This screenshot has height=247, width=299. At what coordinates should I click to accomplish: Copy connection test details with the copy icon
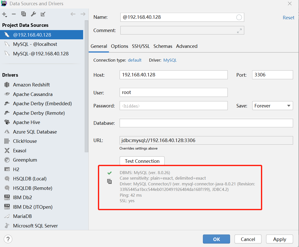pos(109,181)
